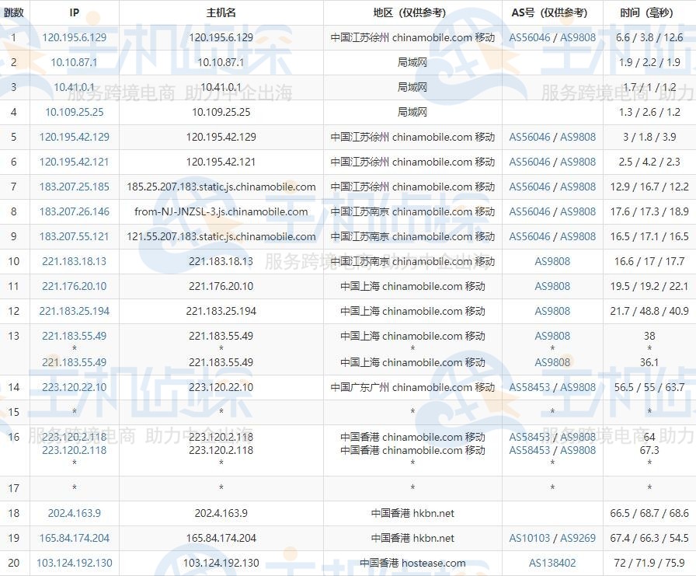Viewport: 696px width, 576px height.
Task: Click the AS号（仅供参考） column header
Action: click(552, 12)
